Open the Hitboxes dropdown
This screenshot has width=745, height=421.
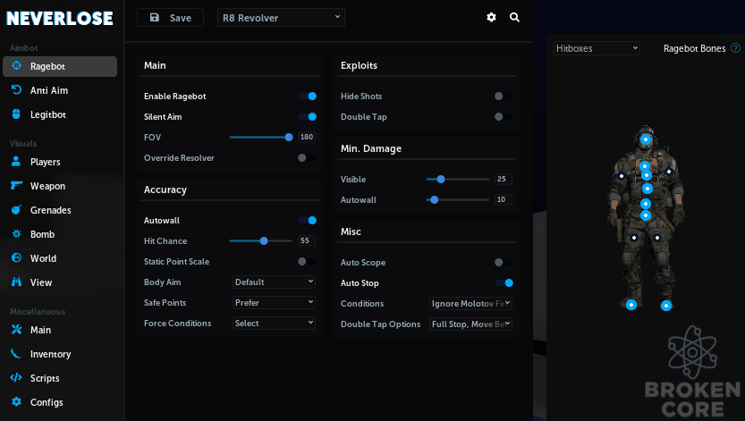point(597,48)
